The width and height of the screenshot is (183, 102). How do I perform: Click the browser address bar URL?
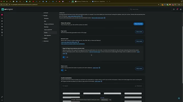(24, 5)
